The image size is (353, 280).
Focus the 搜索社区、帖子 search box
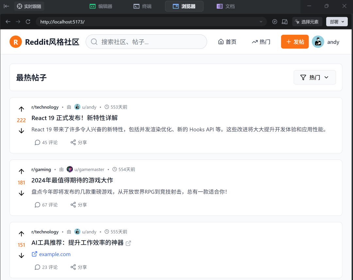(x=146, y=42)
